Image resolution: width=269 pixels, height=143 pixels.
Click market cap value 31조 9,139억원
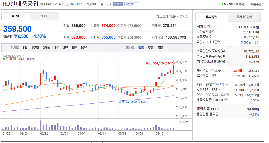click(247, 27)
